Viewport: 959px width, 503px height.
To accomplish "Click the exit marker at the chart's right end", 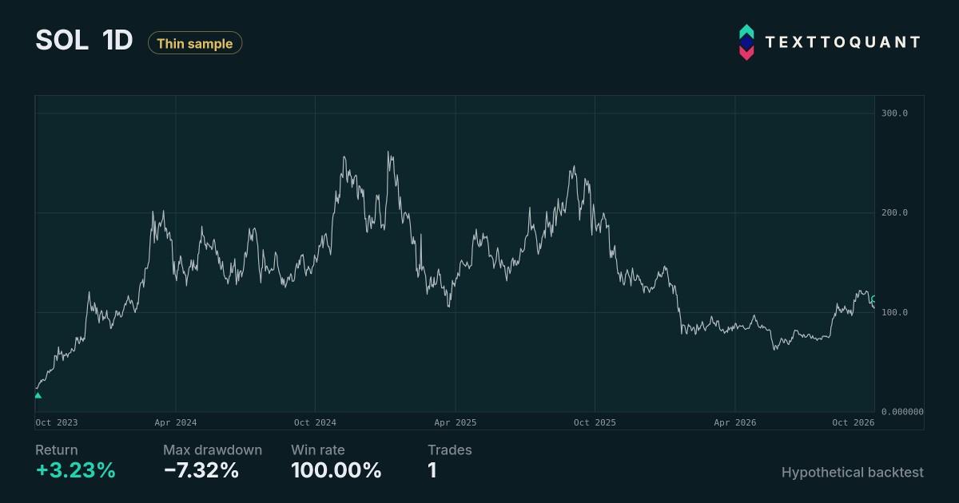I will [873, 299].
